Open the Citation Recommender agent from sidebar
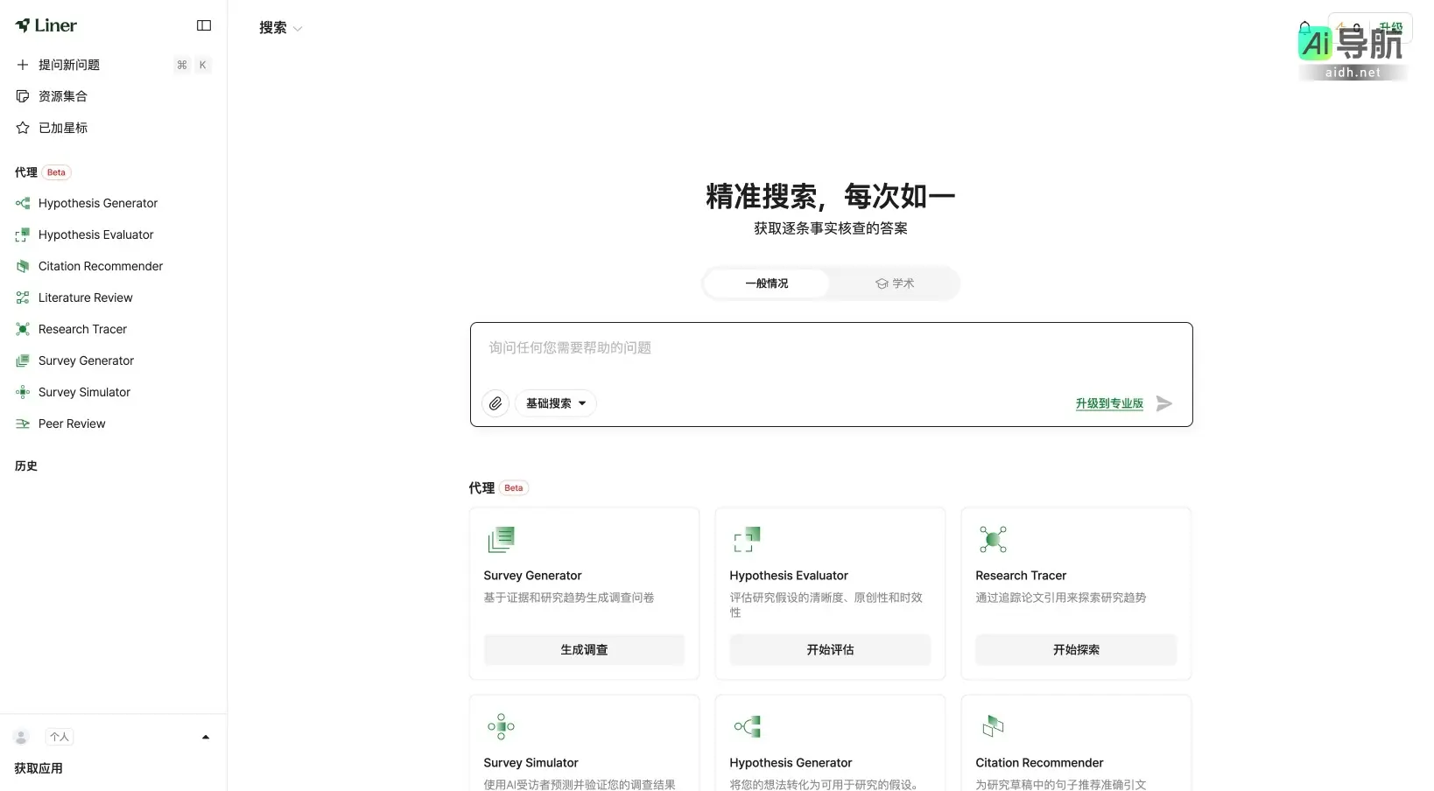Image resolution: width=1434 pixels, height=791 pixels. 100,266
